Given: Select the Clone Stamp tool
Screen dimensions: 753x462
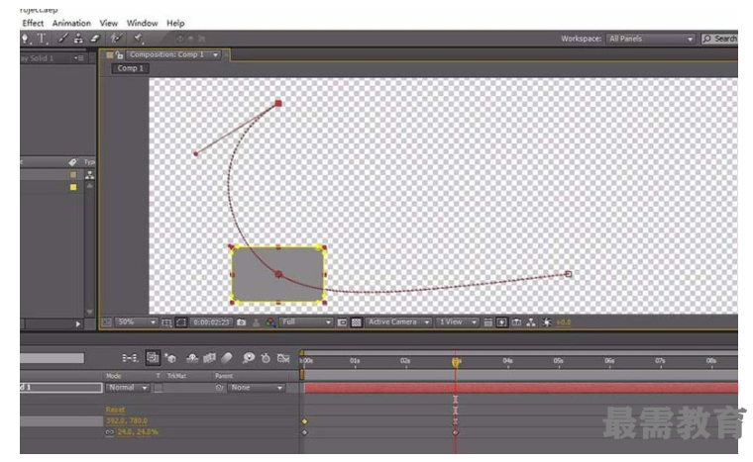Looking at the screenshot, I should 78,39.
